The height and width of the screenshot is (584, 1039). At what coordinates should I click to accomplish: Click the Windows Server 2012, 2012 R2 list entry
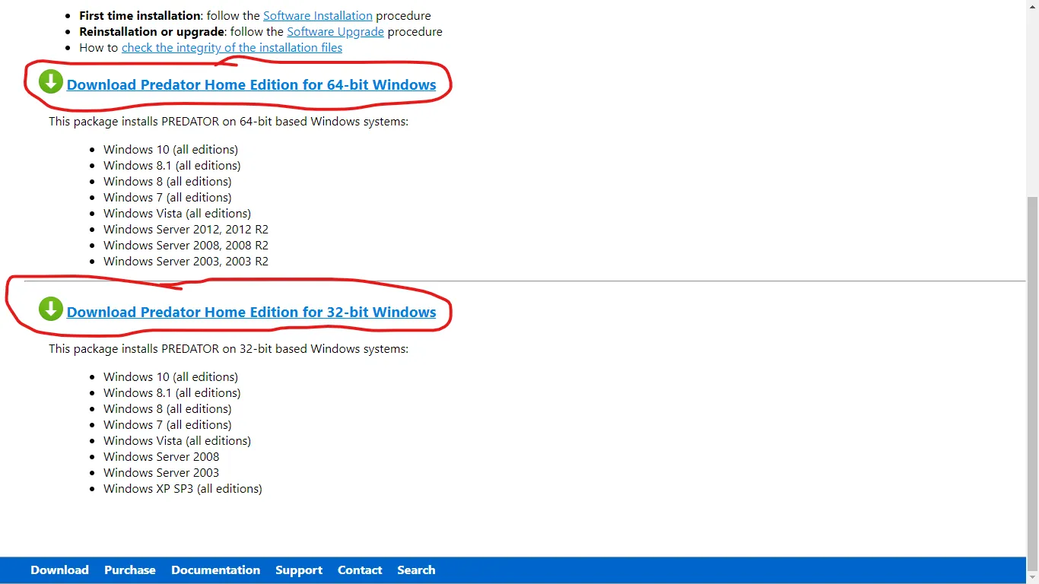[x=186, y=230]
